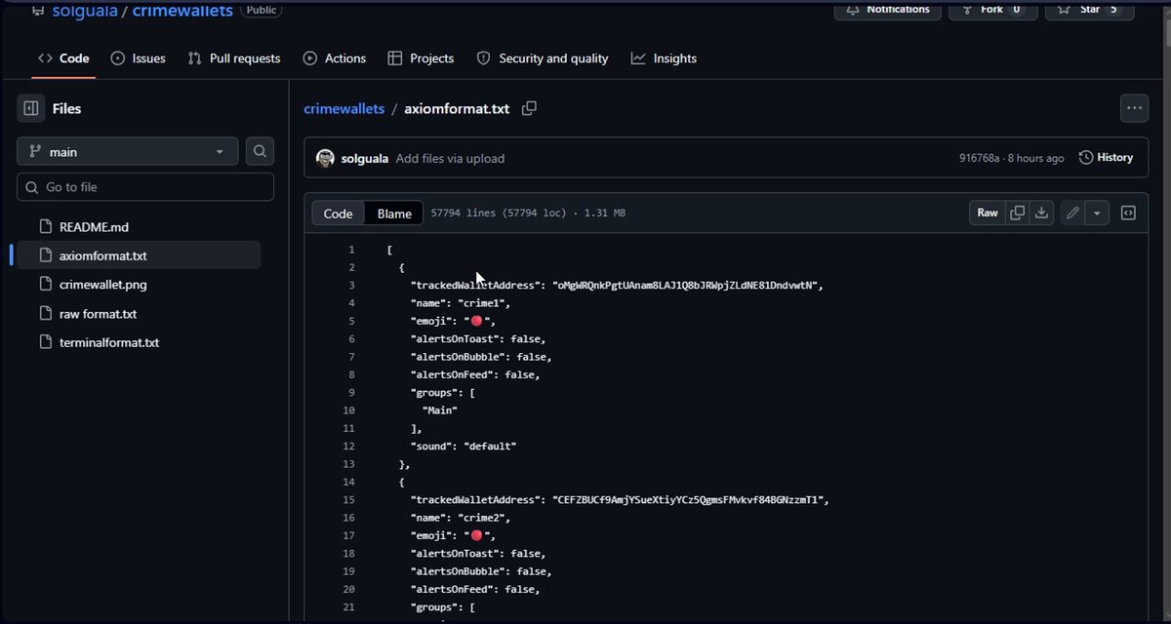Select line number 15

coord(349,500)
